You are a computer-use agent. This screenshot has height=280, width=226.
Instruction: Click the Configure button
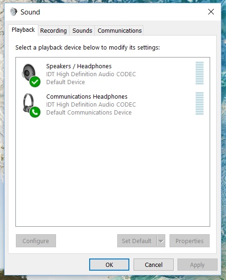coord(36,241)
